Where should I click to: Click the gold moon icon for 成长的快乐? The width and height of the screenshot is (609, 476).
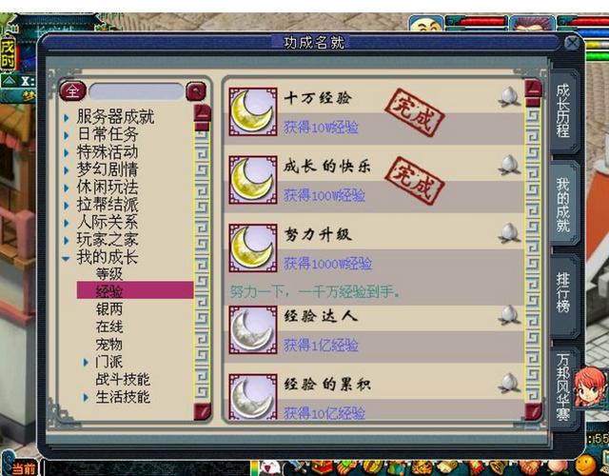pos(253,180)
